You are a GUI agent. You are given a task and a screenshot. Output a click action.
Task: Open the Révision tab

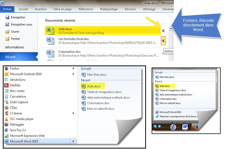[x=130, y=9]
